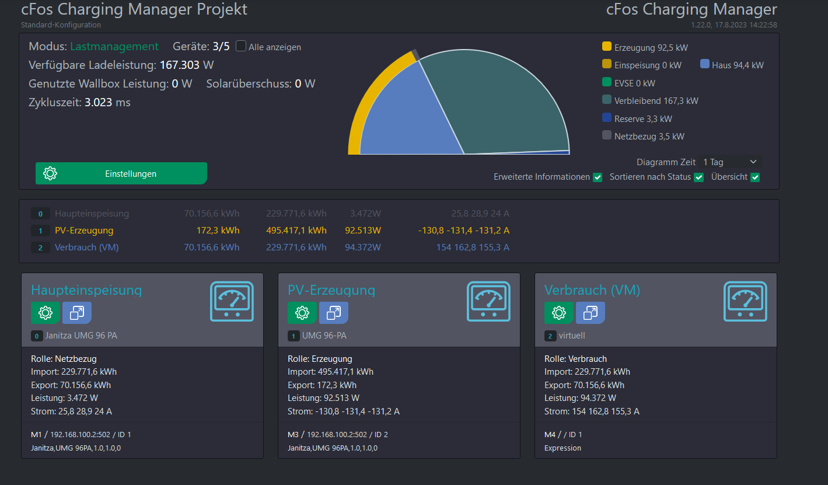Toggle the Erweiterte Informationen checkbox
This screenshot has height=485, width=828.
click(598, 177)
